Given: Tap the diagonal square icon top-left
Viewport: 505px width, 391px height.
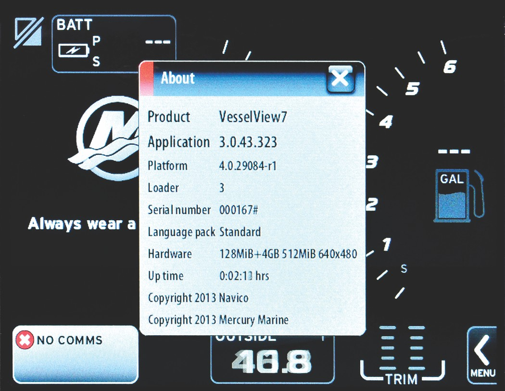Looking at the screenshot, I should point(28,33).
